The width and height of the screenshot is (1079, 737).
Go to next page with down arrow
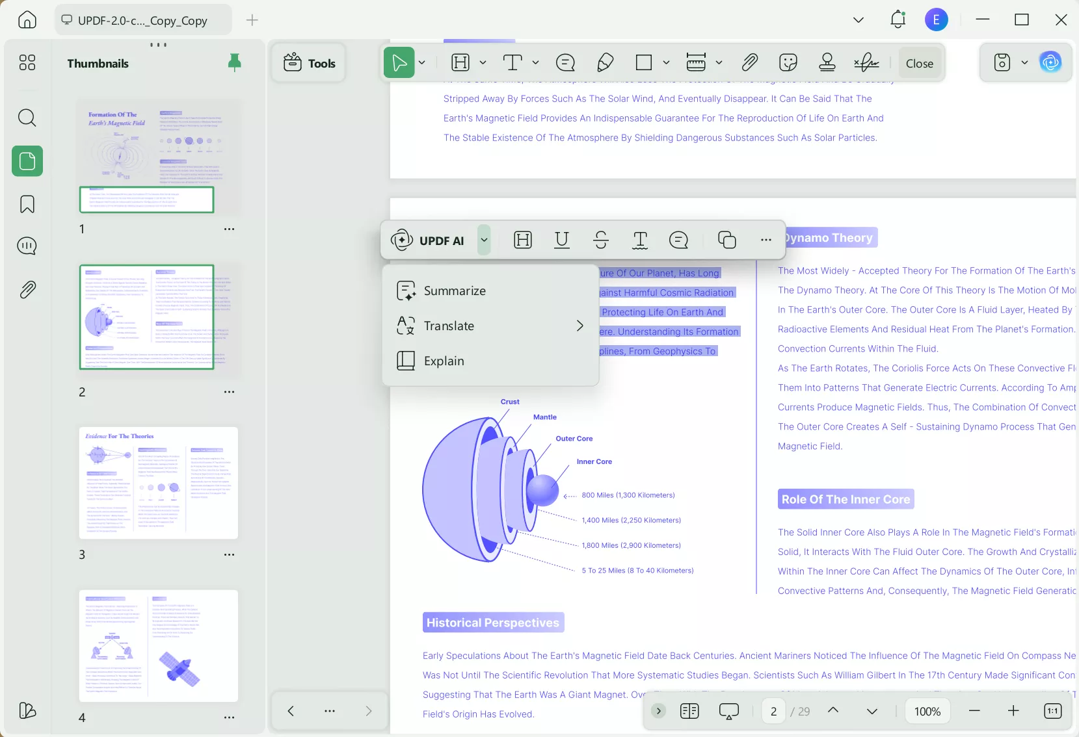tap(872, 711)
